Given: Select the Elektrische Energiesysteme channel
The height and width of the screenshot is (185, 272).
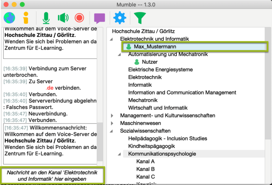Looking at the screenshot, I should (x=160, y=69).
